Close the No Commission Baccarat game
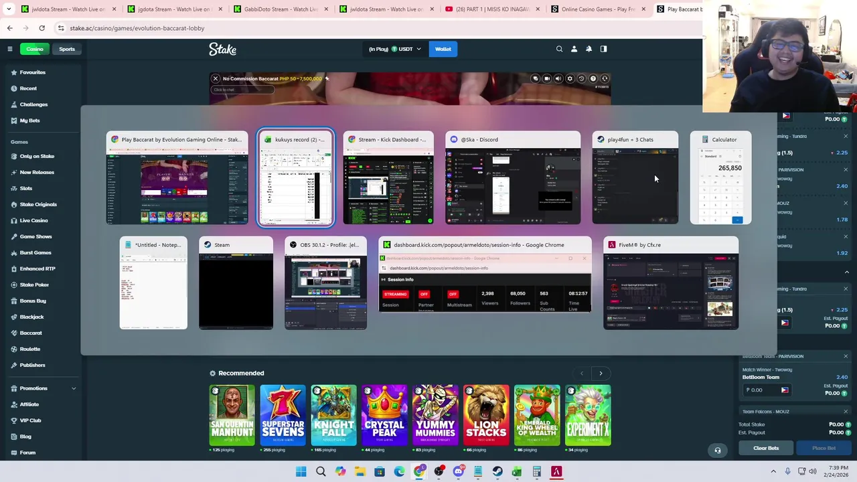 pos(216,79)
